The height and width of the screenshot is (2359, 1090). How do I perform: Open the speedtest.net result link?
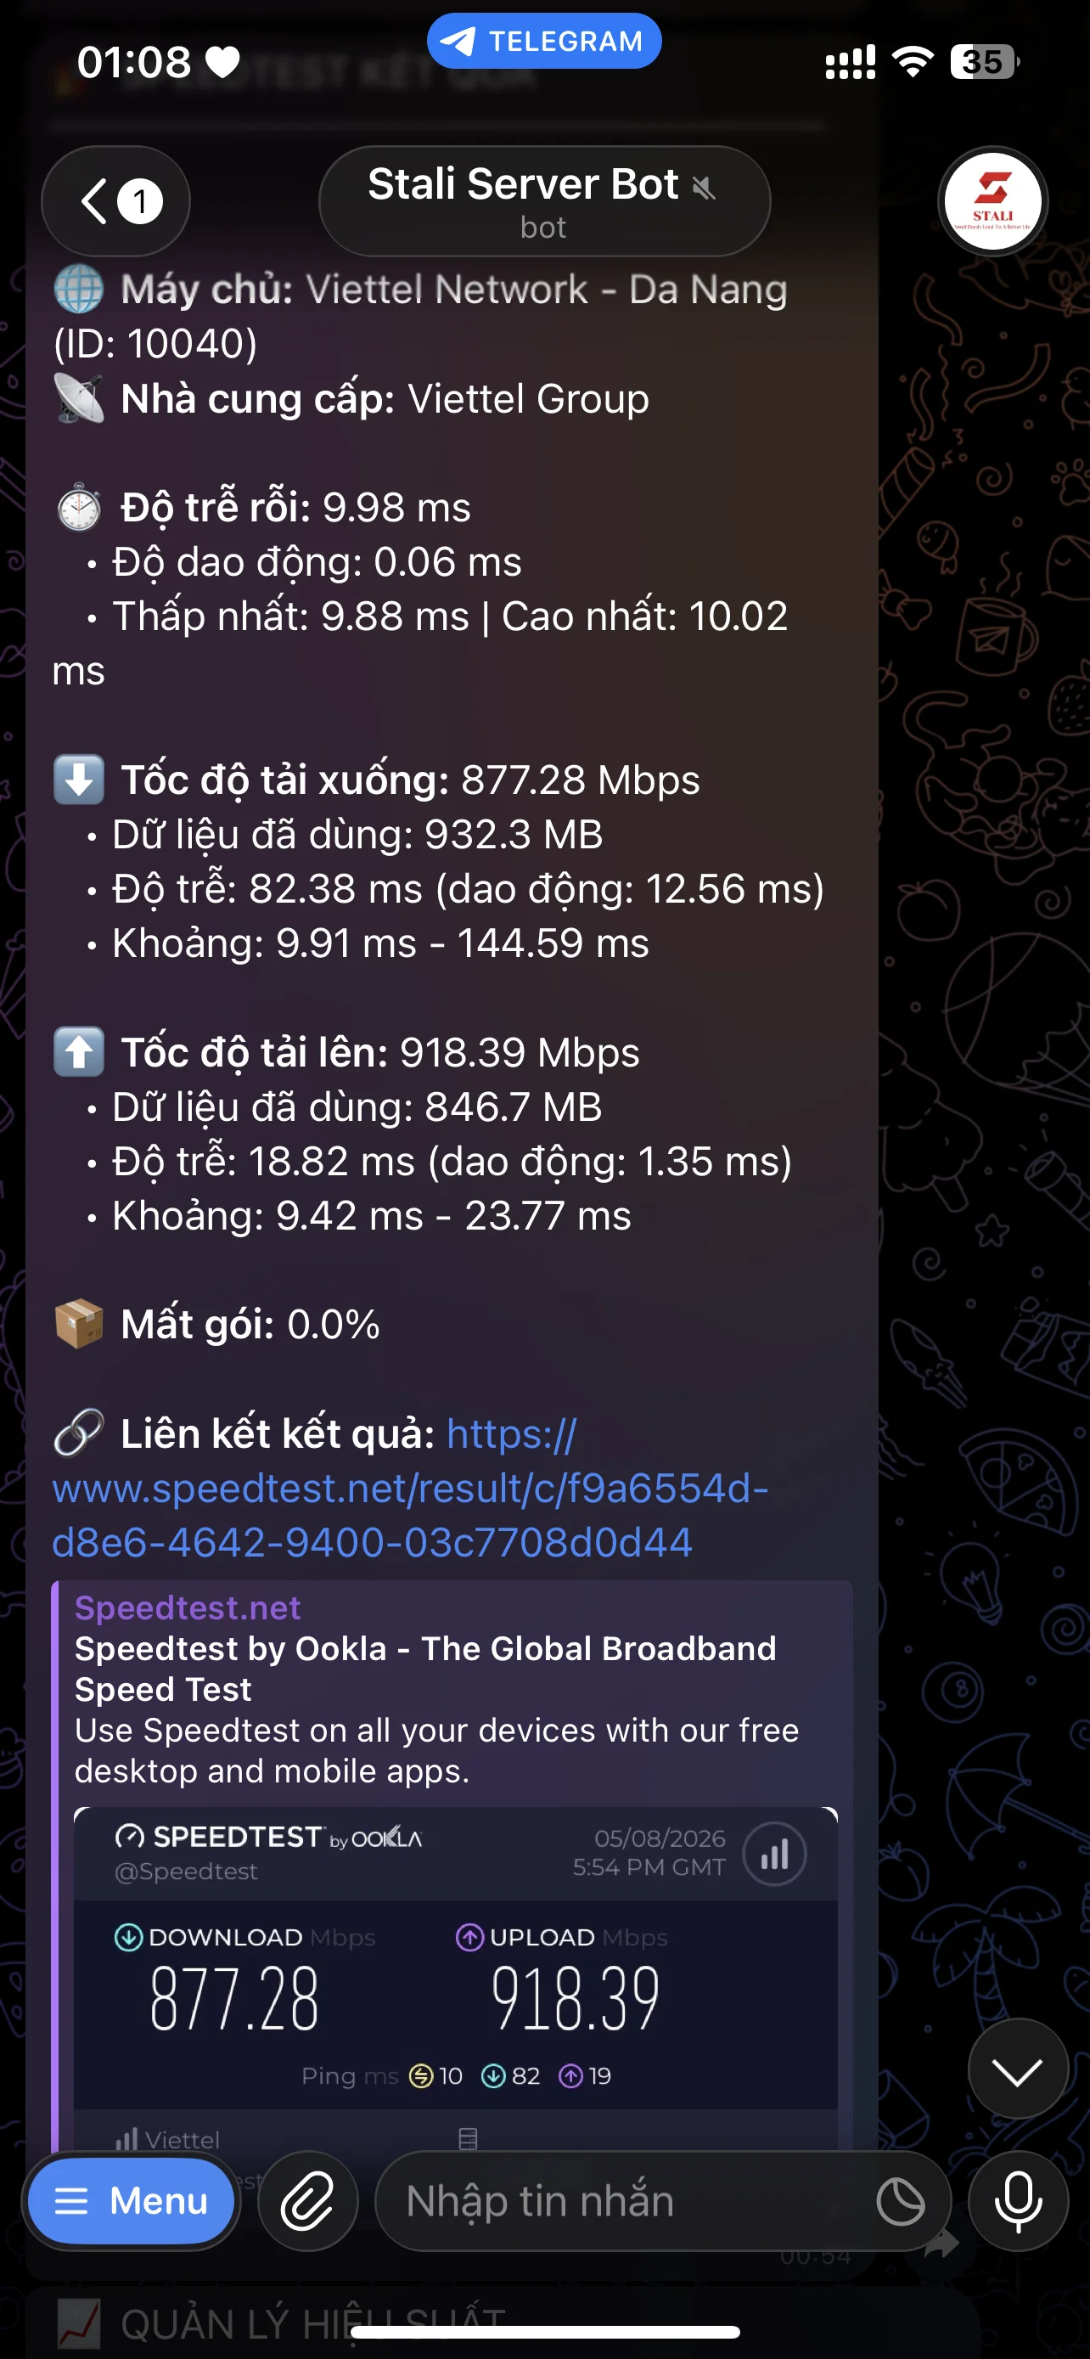(x=410, y=1488)
